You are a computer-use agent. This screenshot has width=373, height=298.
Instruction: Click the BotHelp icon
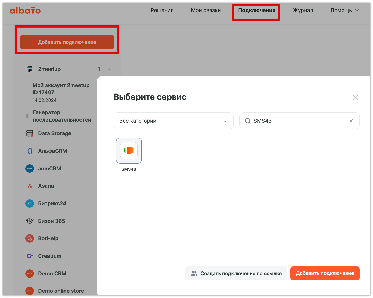coord(30,238)
